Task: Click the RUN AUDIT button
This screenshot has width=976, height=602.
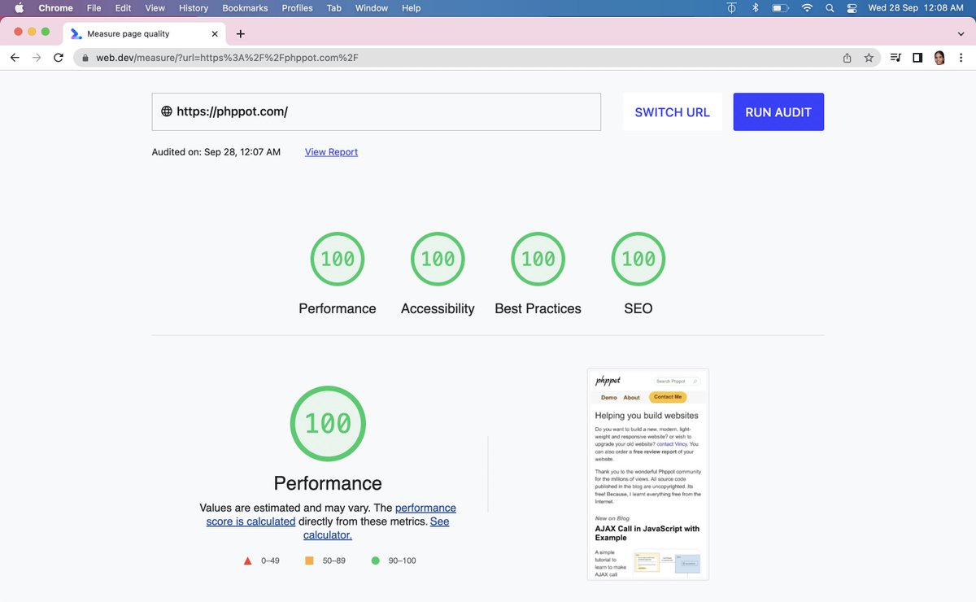Action: click(778, 112)
